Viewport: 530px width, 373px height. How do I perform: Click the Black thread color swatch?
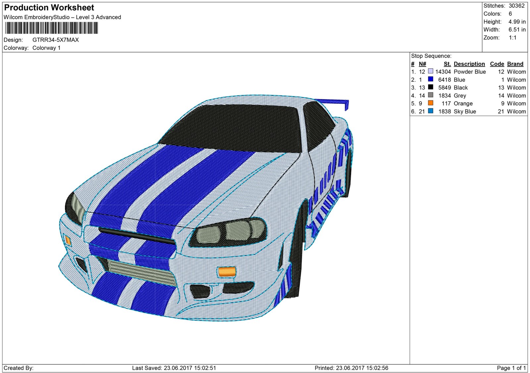[x=430, y=87]
